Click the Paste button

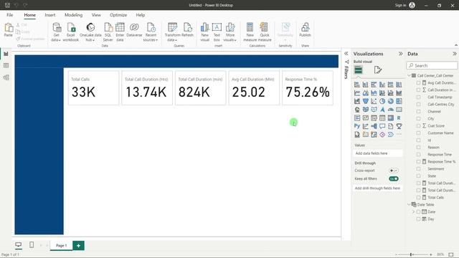point(8,30)
